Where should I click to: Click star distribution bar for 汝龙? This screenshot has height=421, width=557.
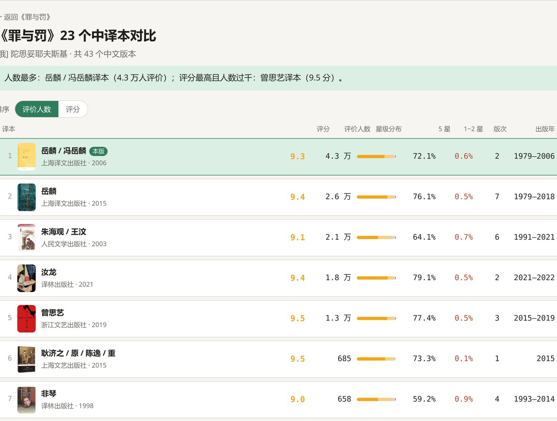point(376,278)
